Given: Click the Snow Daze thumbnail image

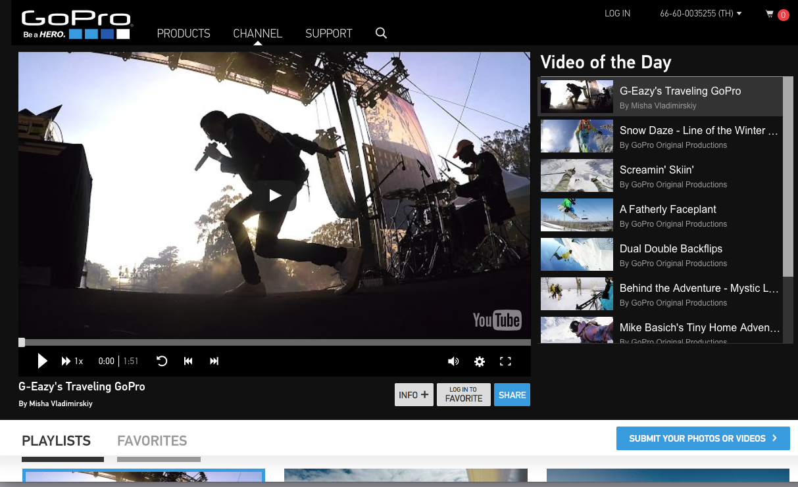Looking at the screenshot, I should 577,136.
